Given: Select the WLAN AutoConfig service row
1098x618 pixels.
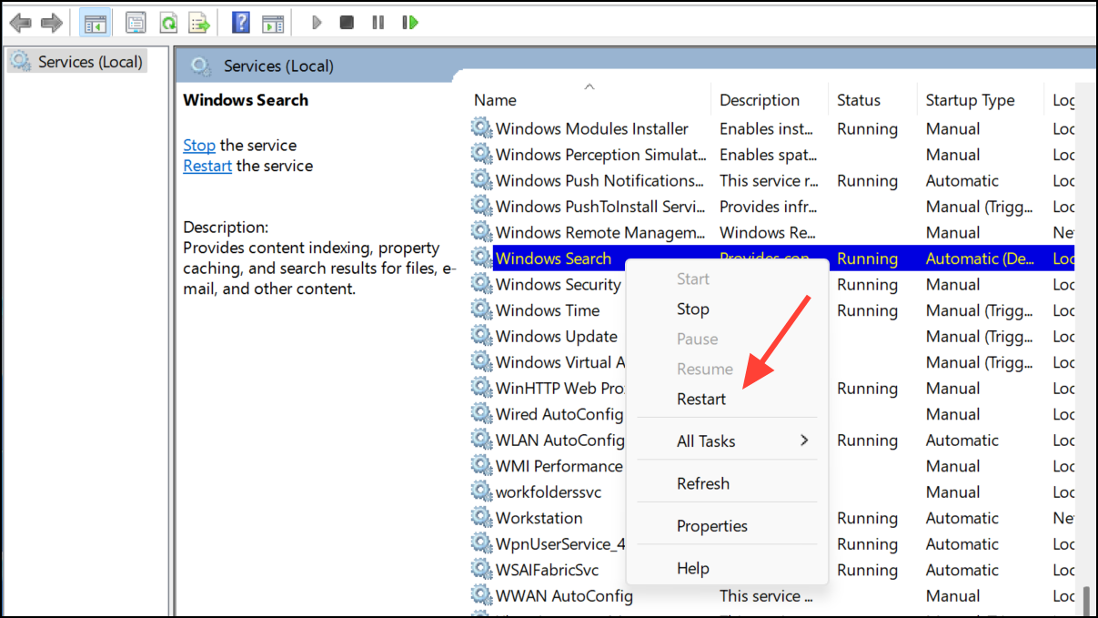Looking at the screenshot, I should (x=772, y=440).
